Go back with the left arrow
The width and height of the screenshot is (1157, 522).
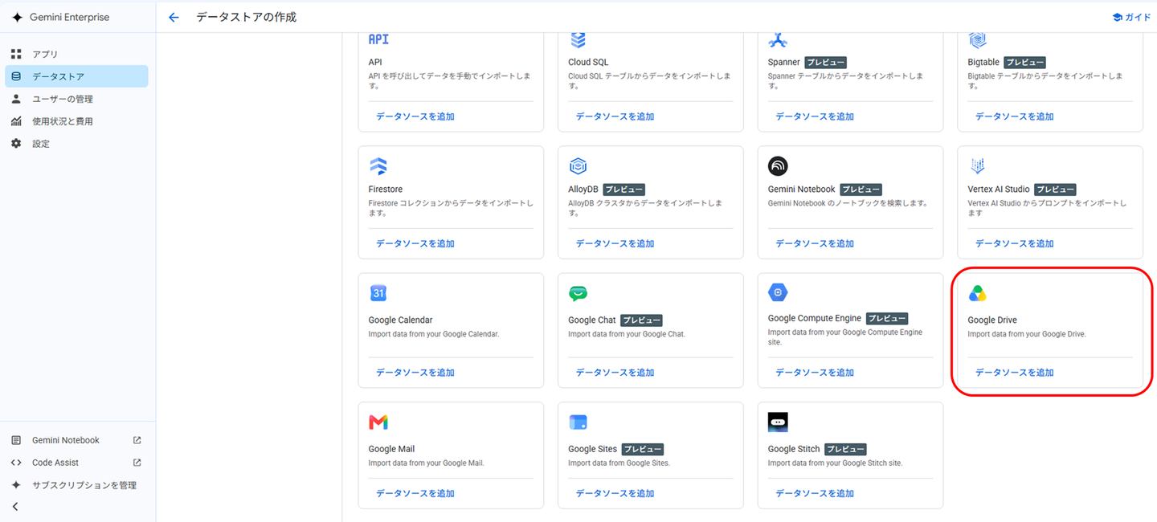tap(174, 17)
